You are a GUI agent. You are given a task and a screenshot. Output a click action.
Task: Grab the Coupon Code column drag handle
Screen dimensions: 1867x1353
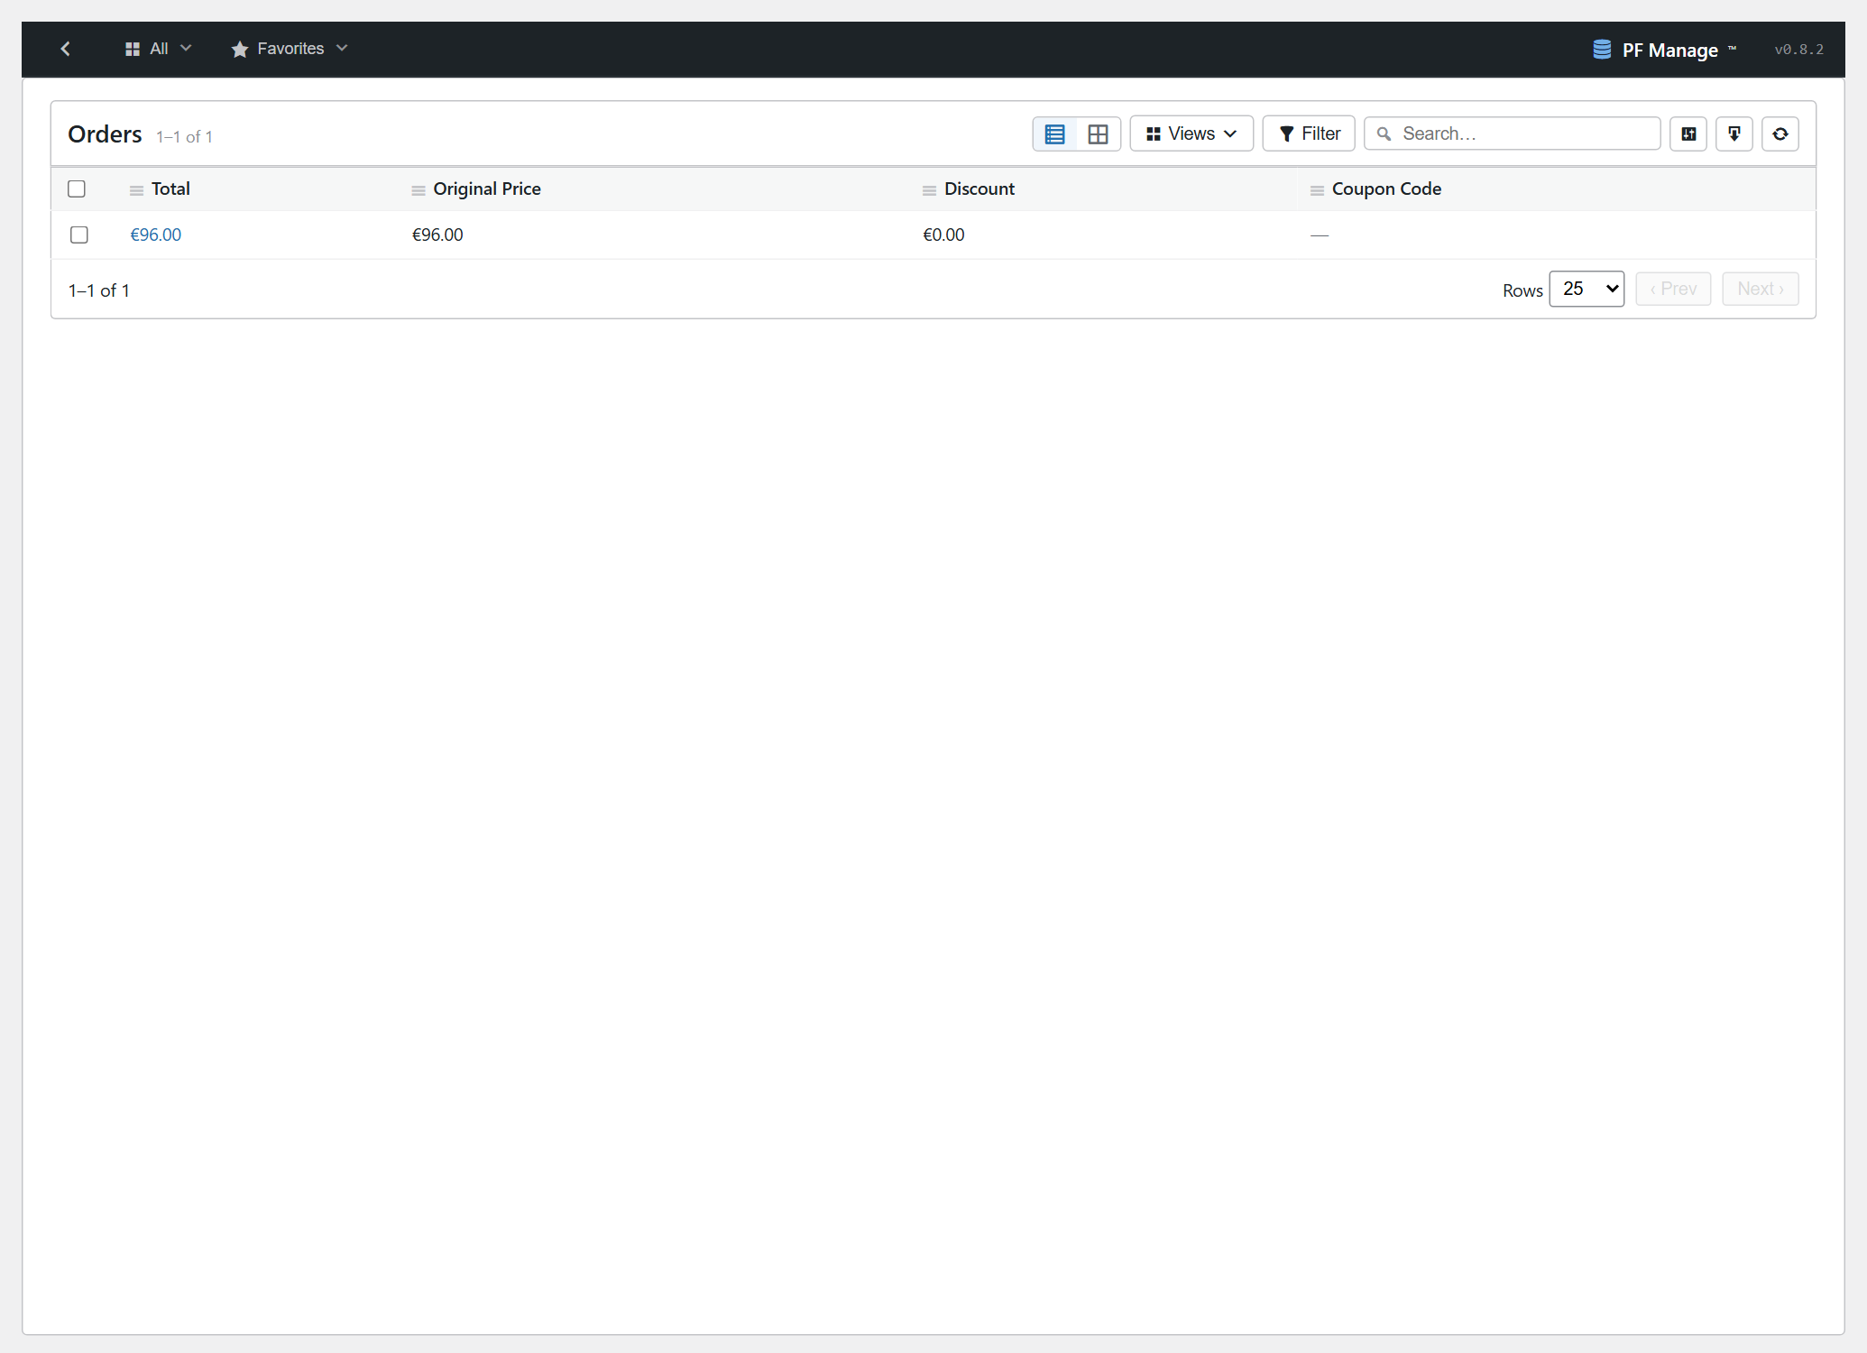(1317, 190)
